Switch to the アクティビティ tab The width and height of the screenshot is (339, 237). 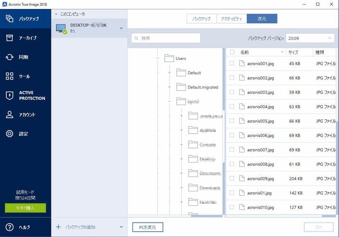click(231, 19)
